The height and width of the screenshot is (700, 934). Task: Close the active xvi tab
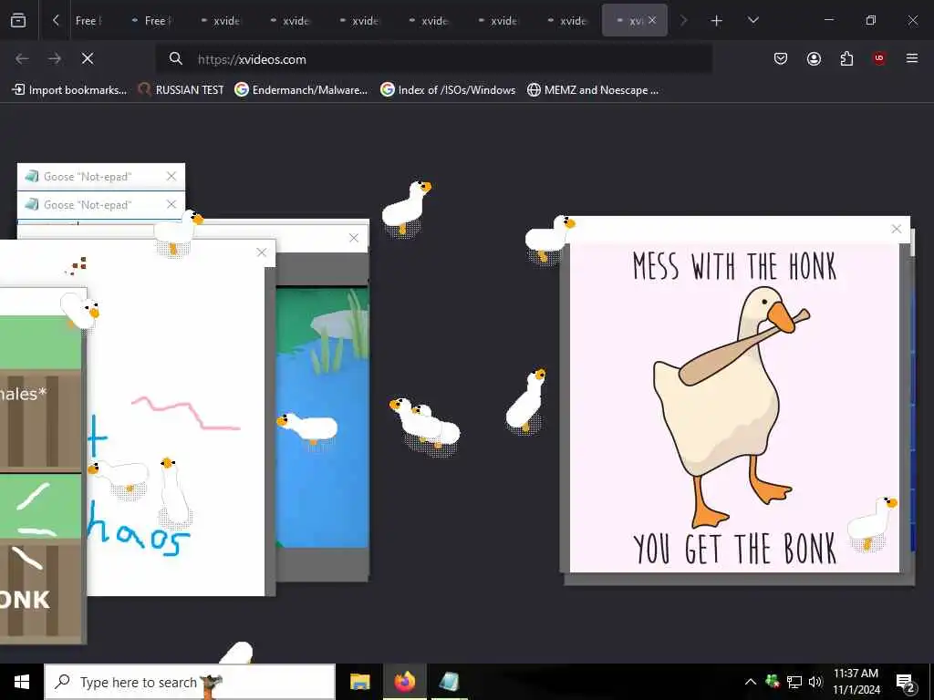652,20
